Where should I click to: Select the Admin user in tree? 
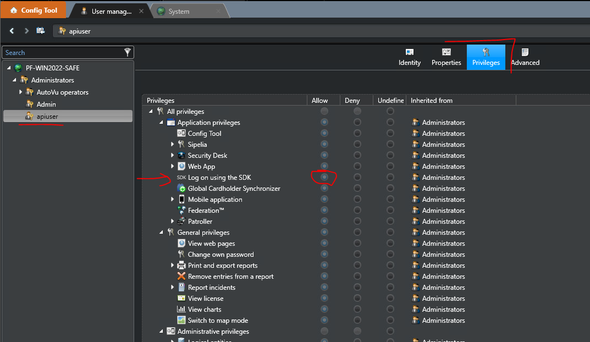[x=46, y=104]
